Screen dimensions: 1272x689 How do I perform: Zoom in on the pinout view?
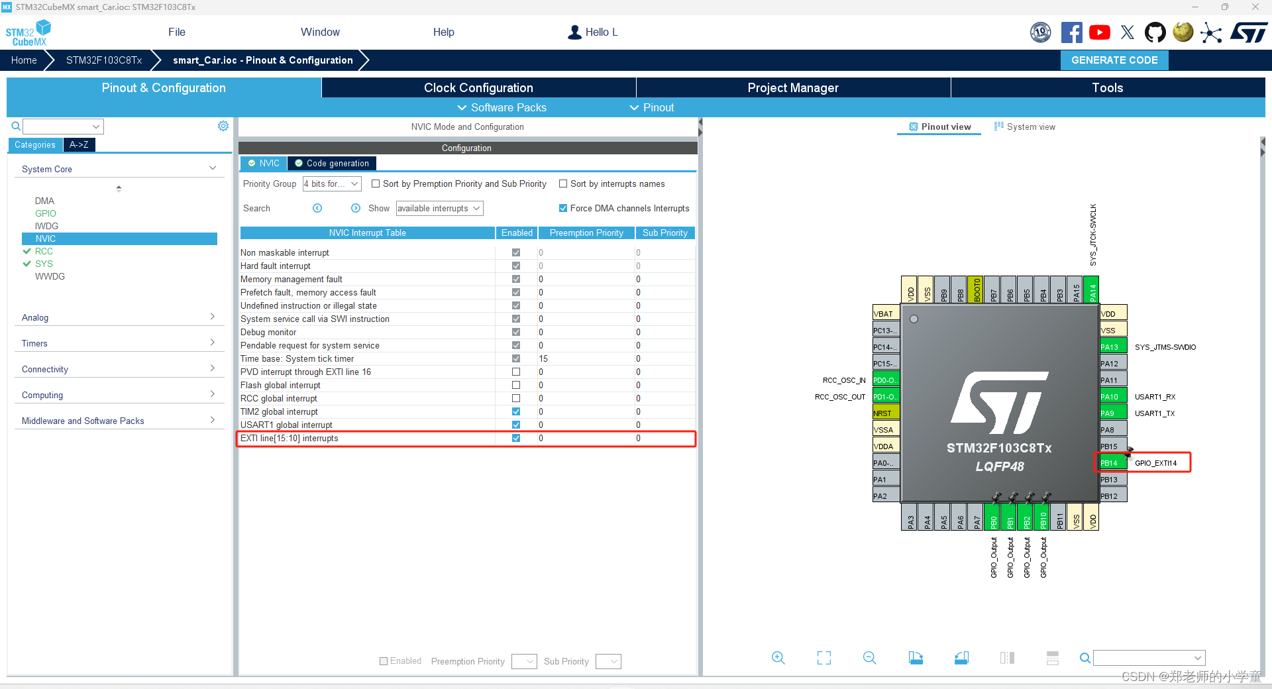(x=778, y=658)
